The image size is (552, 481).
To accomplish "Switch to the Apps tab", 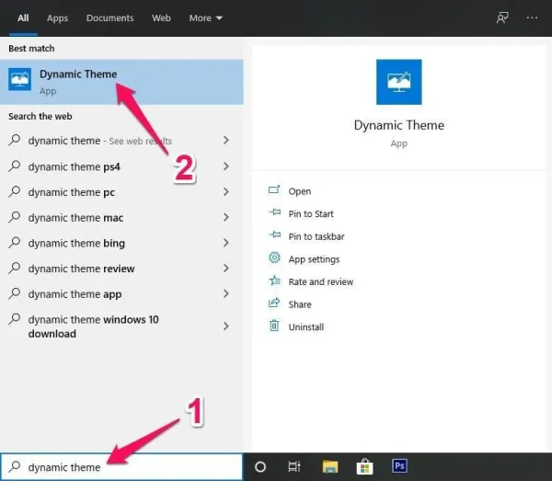I will pos(57,18).
